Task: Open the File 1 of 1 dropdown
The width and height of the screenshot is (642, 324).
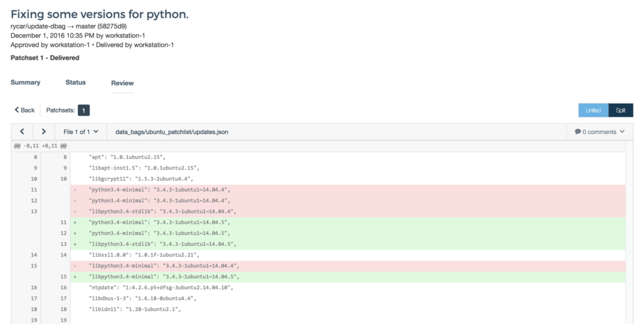Action: click(81, 131)
